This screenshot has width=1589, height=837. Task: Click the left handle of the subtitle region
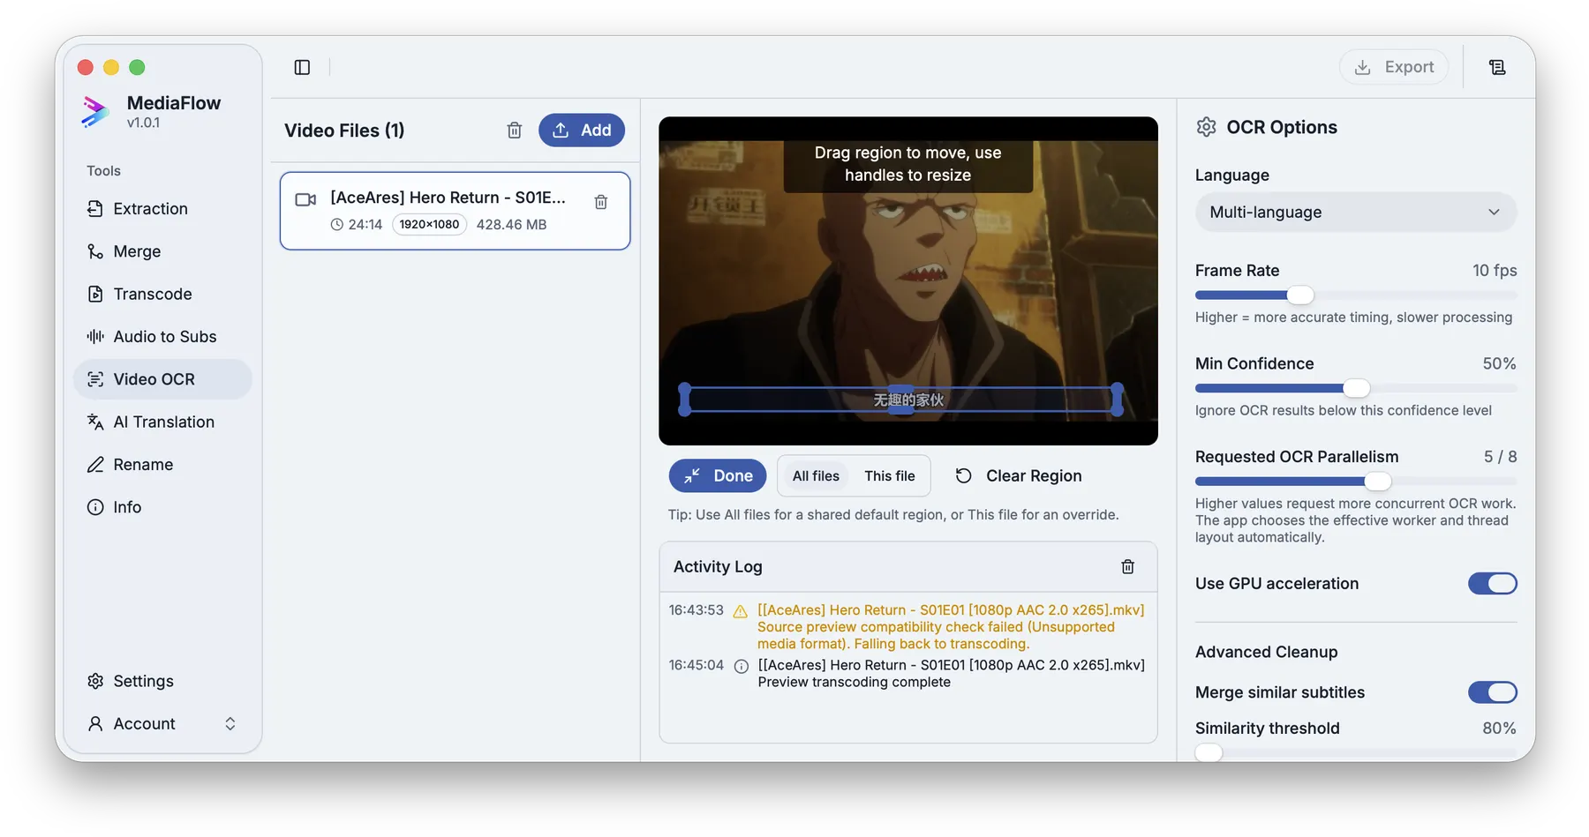[684, 400]
